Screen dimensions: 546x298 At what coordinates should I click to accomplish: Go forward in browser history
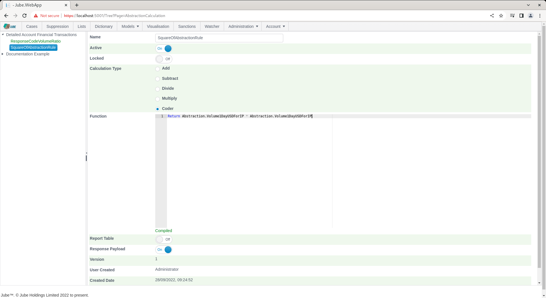pos(15,16)
